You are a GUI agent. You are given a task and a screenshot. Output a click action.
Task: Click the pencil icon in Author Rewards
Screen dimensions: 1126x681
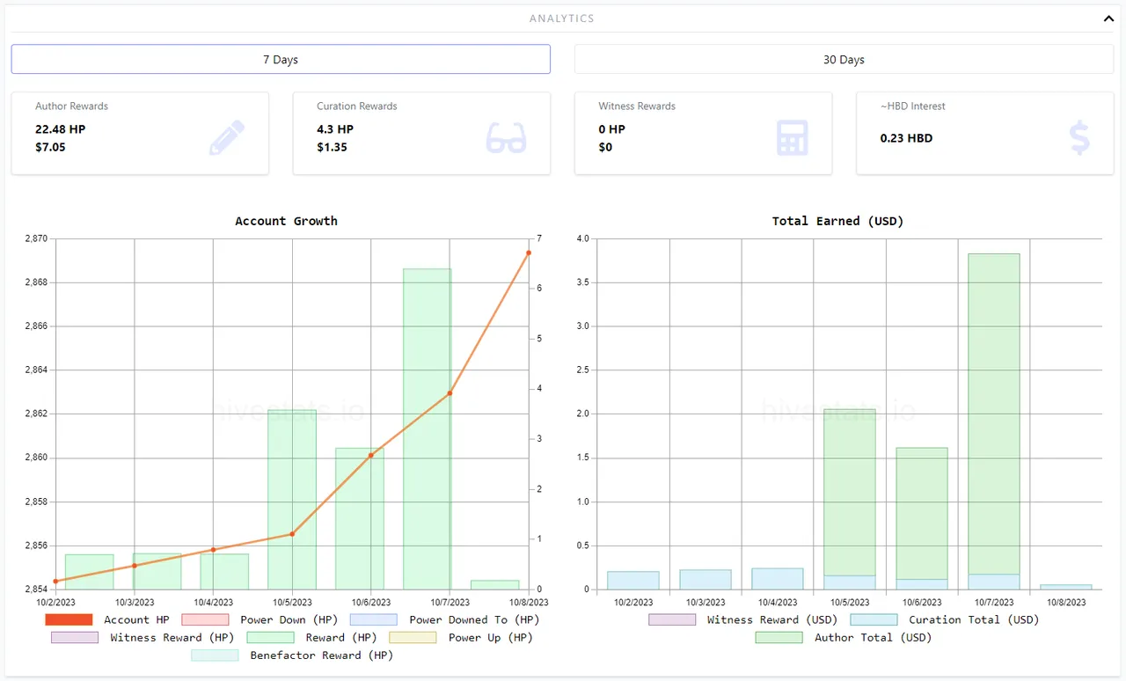click(x=227, y=138)
